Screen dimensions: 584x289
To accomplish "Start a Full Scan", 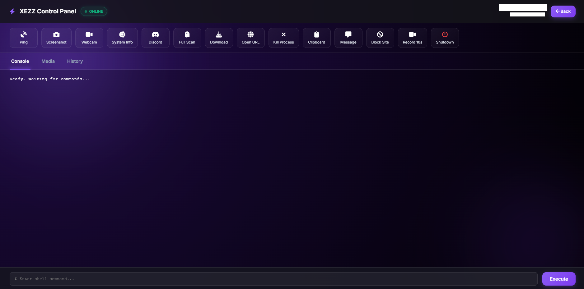I will point(187,38).
